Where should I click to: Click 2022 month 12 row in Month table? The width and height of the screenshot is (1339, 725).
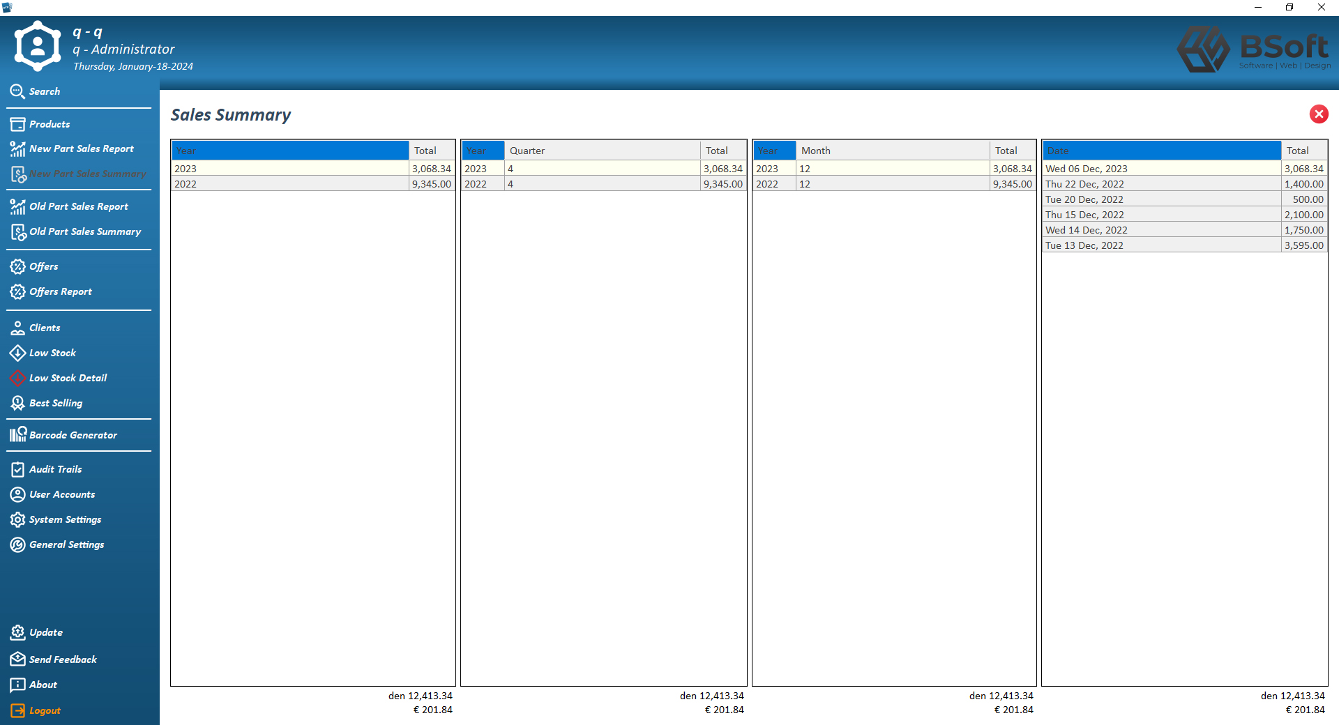click(894, 184)
